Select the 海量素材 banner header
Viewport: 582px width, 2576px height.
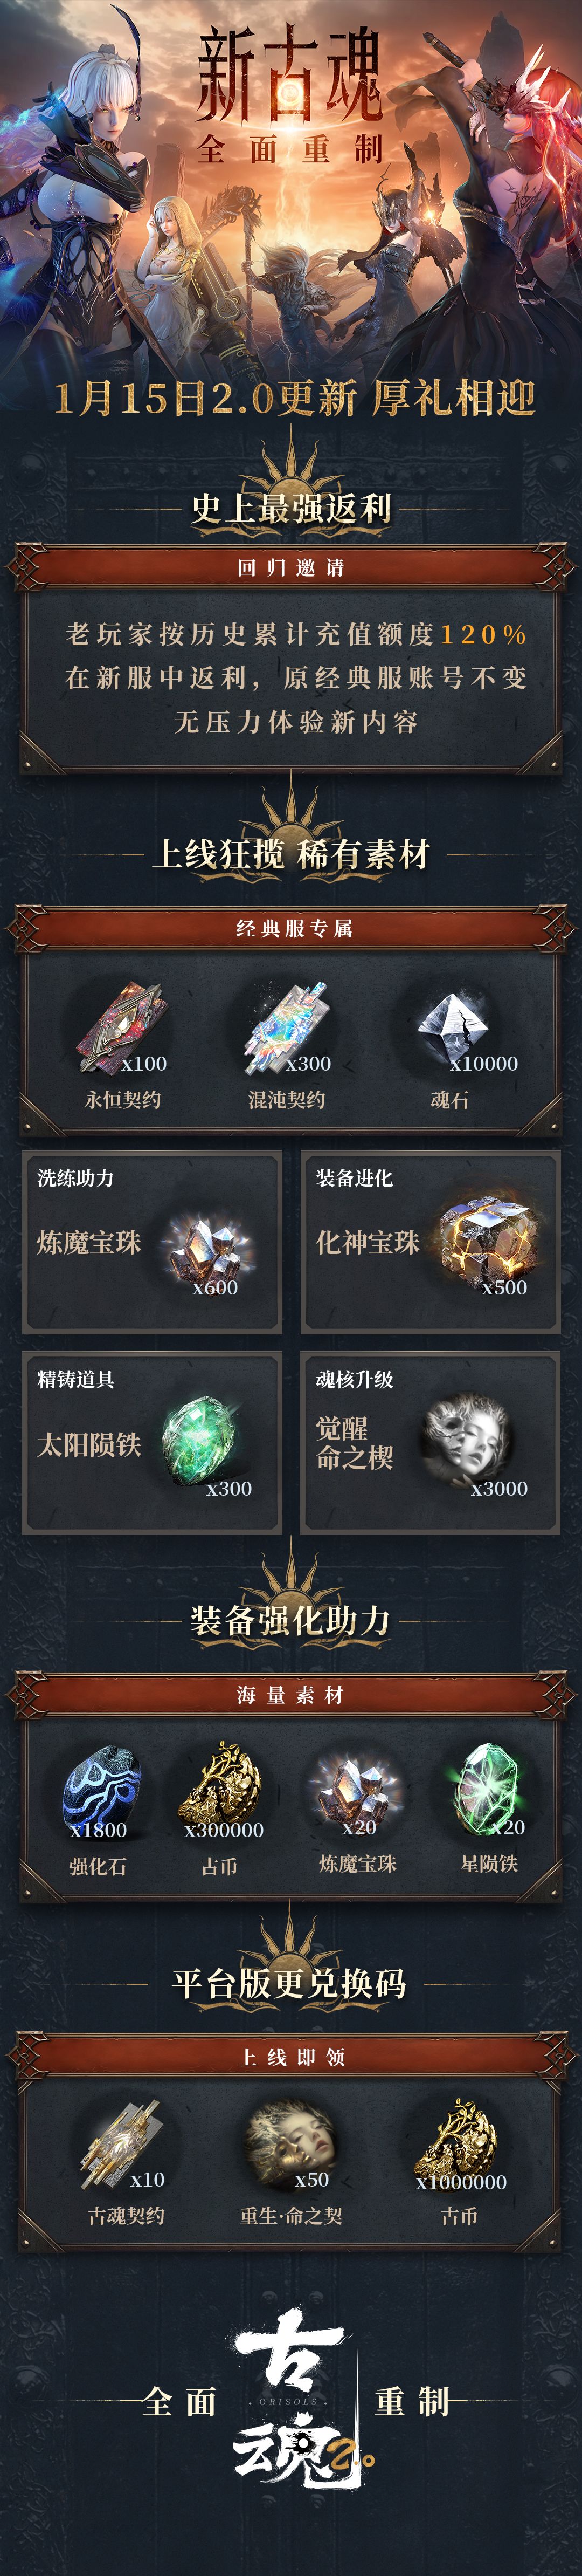290,1695
